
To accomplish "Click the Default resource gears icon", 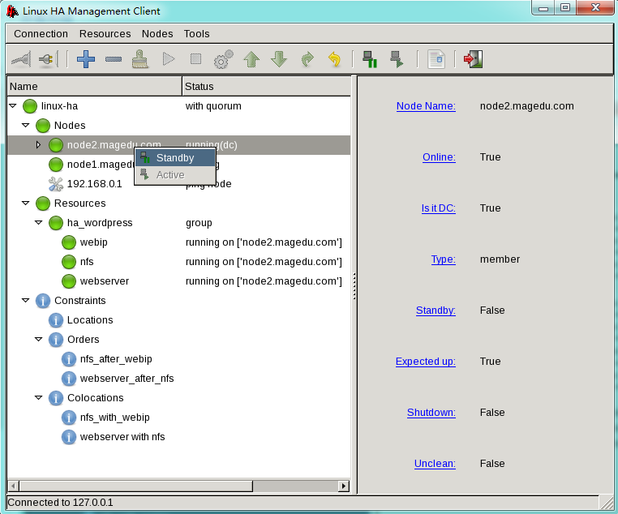I will tap(224, 59).
